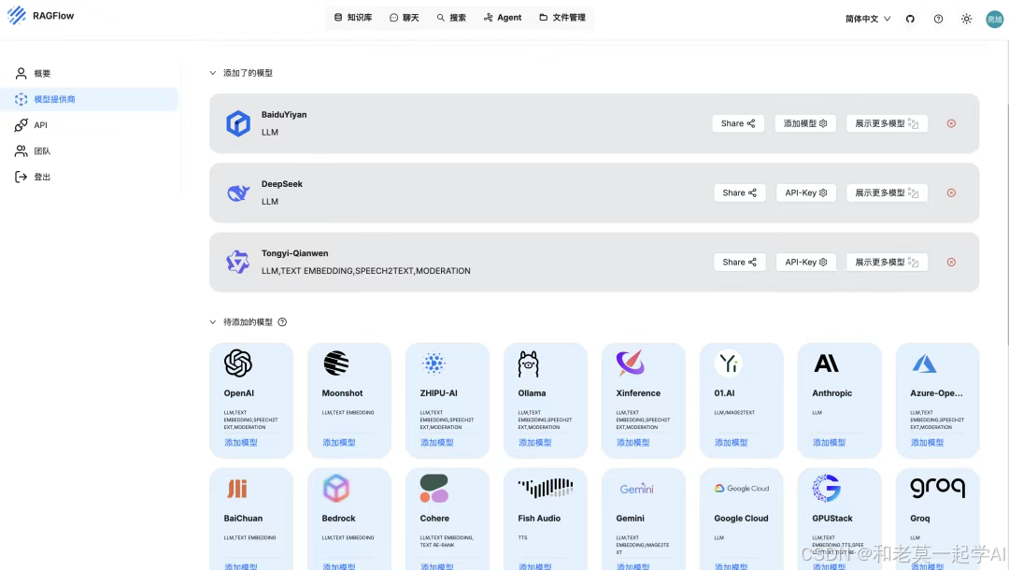Click the Groq logo
The height and width of the screenshot is (570, 1009).
[938, 489]
